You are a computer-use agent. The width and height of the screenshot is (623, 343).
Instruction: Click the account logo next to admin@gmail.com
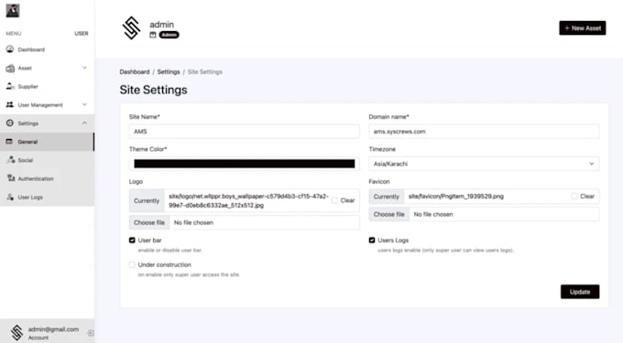pos(16,333)
